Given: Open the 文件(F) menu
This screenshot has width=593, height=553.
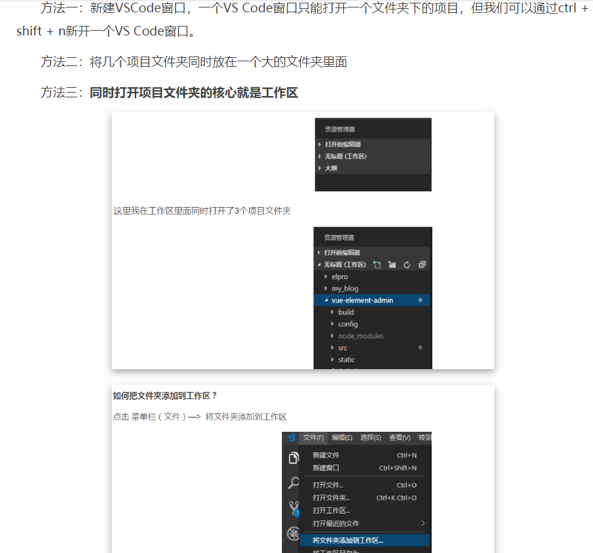Looking at the screenshot, I should pyautogui.click(x=313, y=438).
